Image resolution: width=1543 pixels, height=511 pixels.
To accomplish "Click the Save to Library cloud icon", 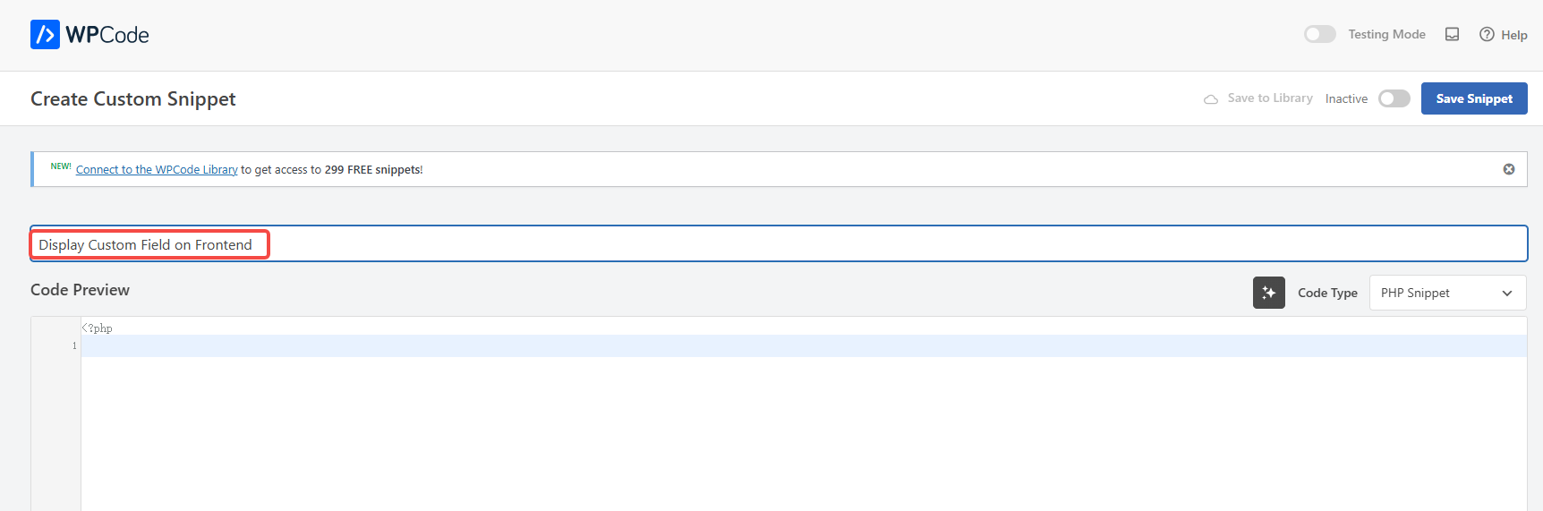I will point(1211,99).
